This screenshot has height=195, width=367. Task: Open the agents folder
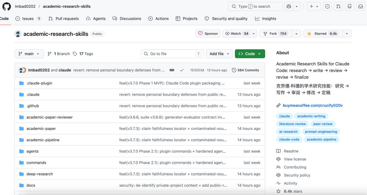coord(32,151)
